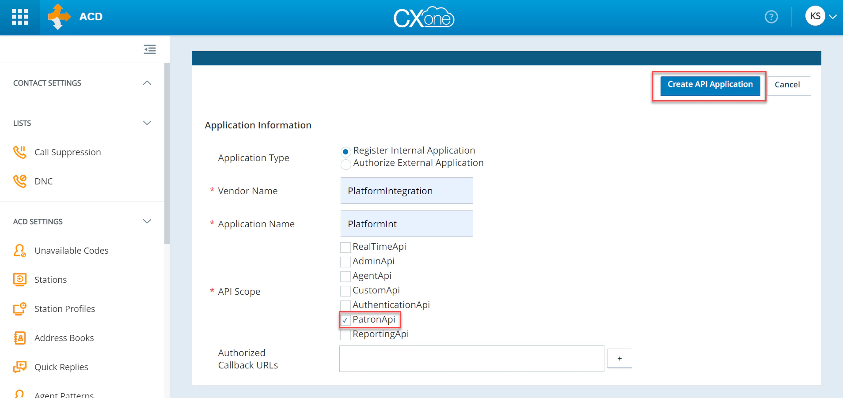Click the Station Profiles icon

[20, 309]
